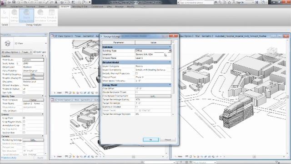This screenshot has width=291, height=164.
Task: Open the Building Type dropdown showing Office
Action: (x=170, y=51)
